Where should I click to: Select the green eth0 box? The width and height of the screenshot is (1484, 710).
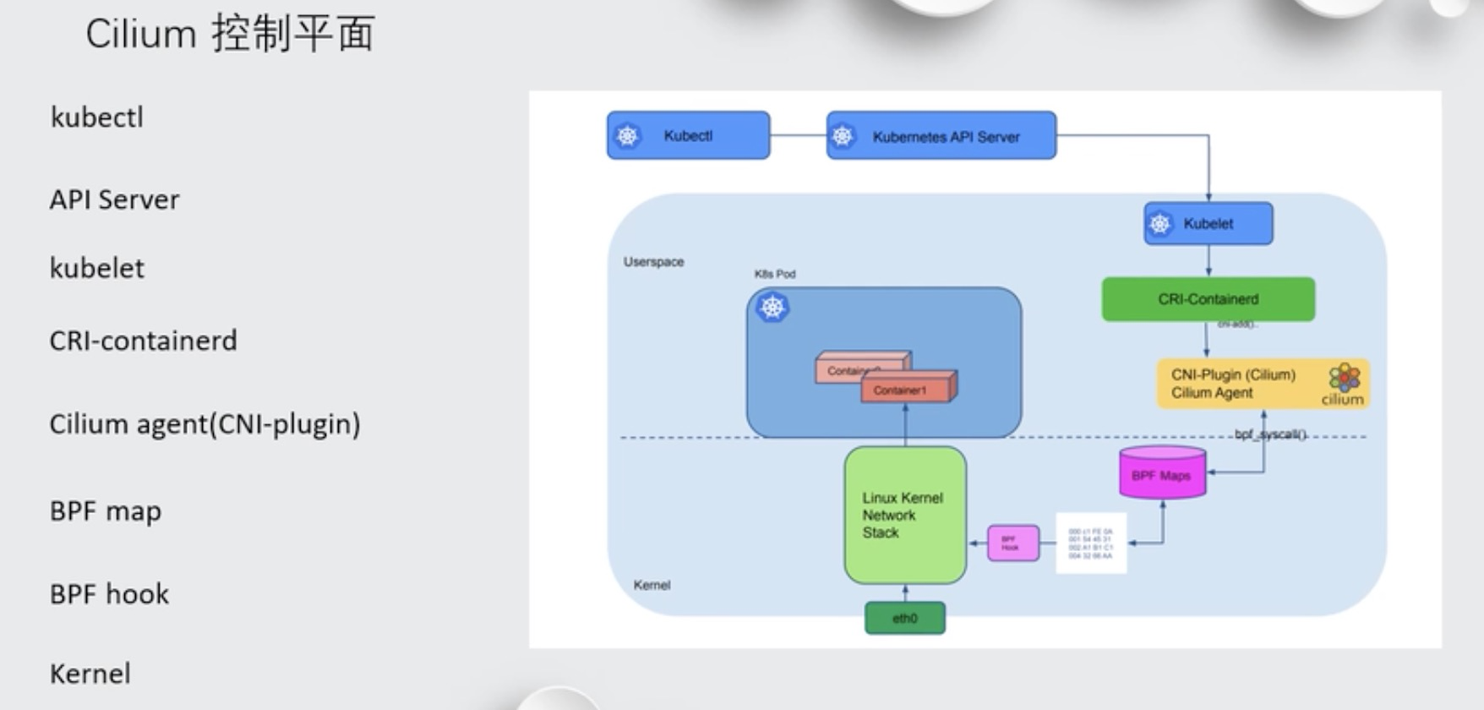point(905,618)
